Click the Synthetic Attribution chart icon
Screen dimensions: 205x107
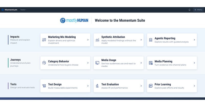coord(97,40)
